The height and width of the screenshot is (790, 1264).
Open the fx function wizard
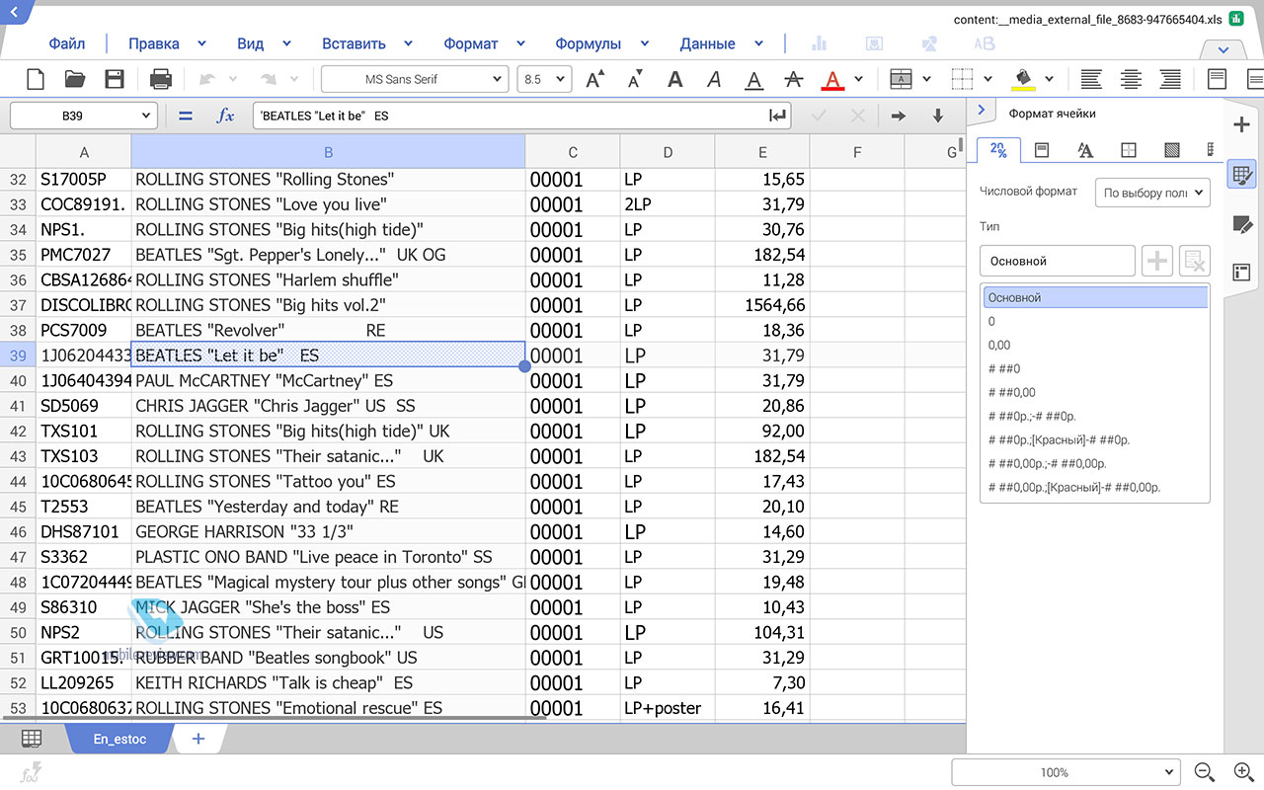pos(226,116)
